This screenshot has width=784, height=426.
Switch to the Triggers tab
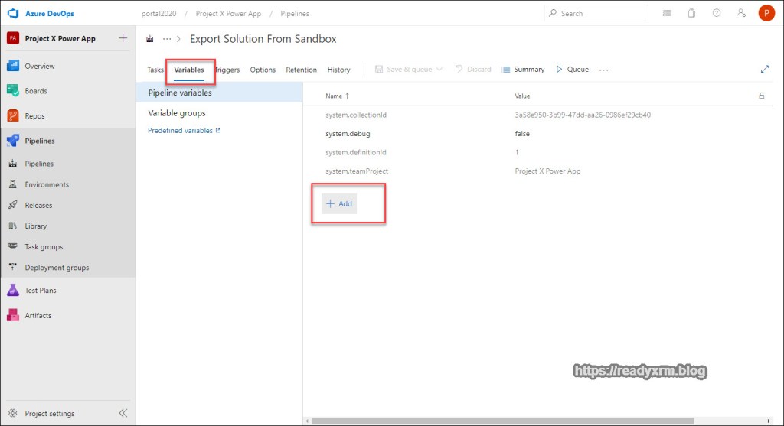coord(227,70)
